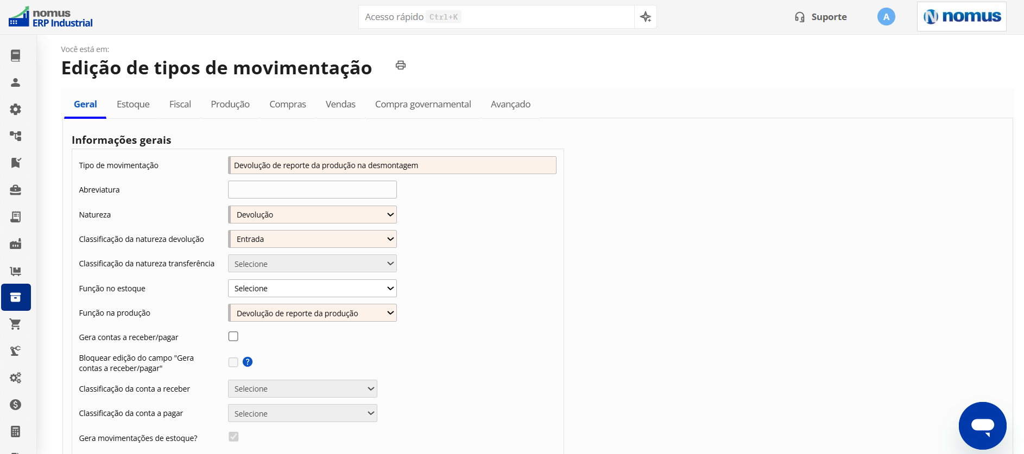This screenshot has height=454, width=1024.
Task: Expand the Função no estoque dropdown
Action: tap(312, 288)
